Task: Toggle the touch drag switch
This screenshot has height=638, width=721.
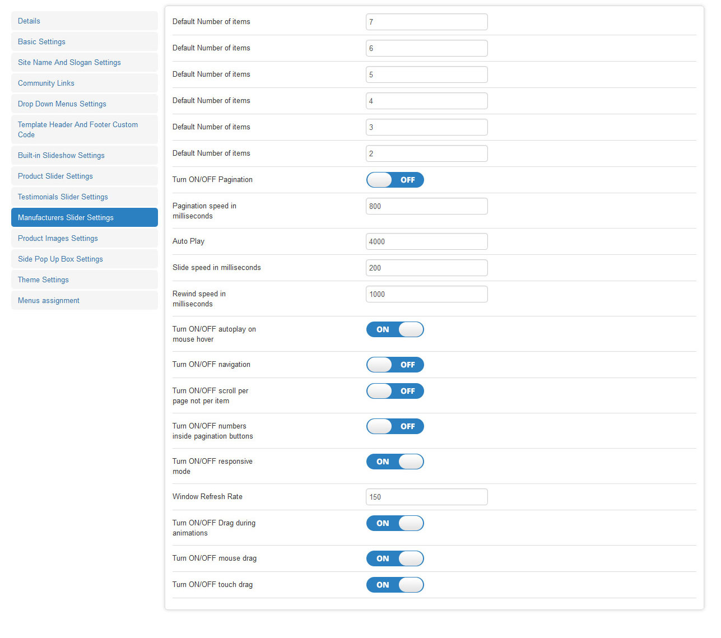Action: (x=395, y=585)
